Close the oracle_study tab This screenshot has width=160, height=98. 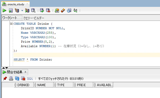[x=27, y=4]
